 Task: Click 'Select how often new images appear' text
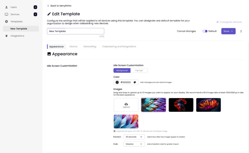tap(166, 137)
